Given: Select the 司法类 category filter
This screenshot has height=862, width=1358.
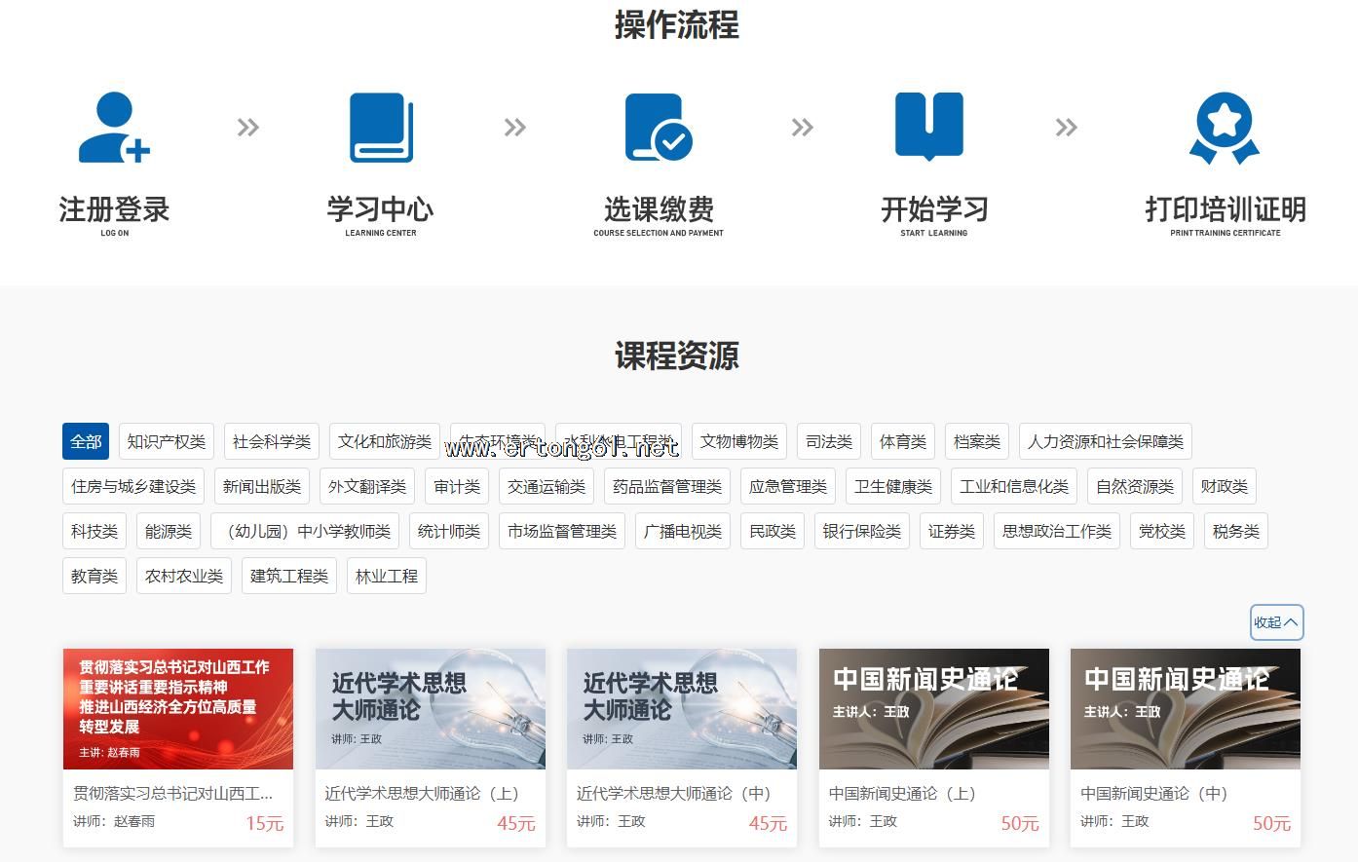Looking at the screenshot, I should (x=829, y=441).
